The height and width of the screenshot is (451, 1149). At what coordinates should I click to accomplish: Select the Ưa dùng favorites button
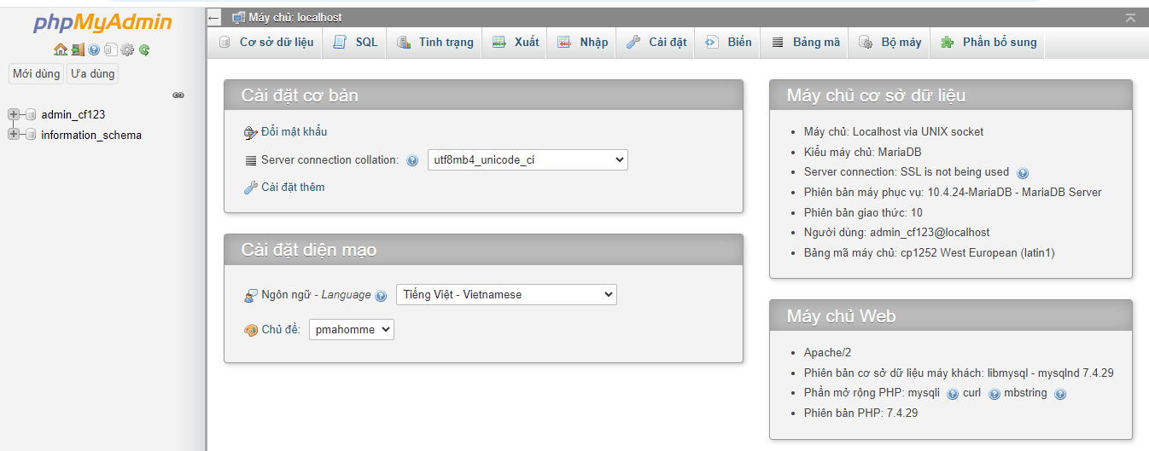pos(92,73)
